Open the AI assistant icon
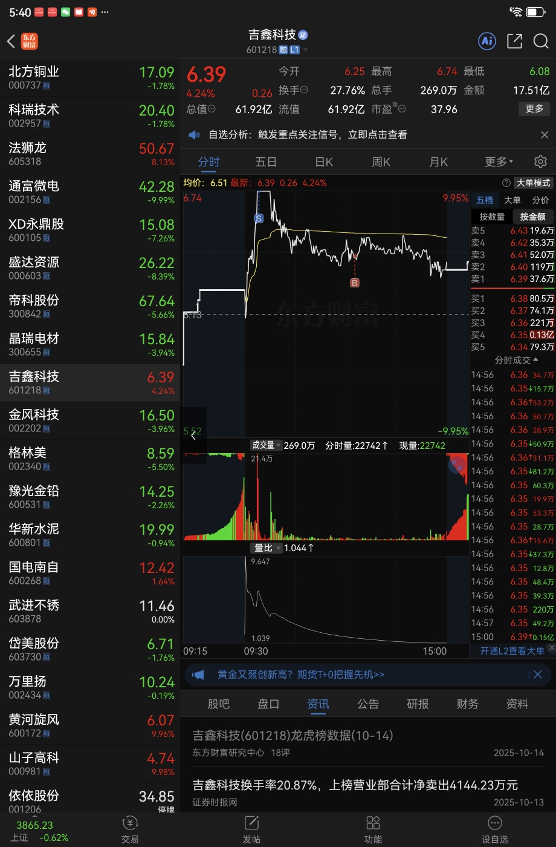Image resolution: width=556 pixels, height=847 pixels. 486,41
